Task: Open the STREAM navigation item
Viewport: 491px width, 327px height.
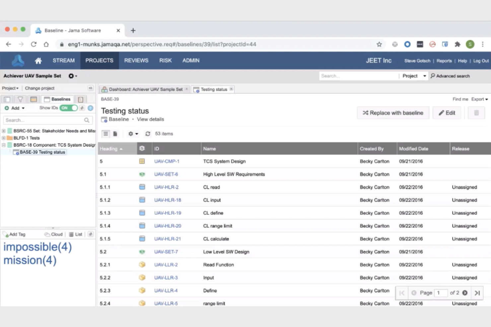Action: point(63,61)
